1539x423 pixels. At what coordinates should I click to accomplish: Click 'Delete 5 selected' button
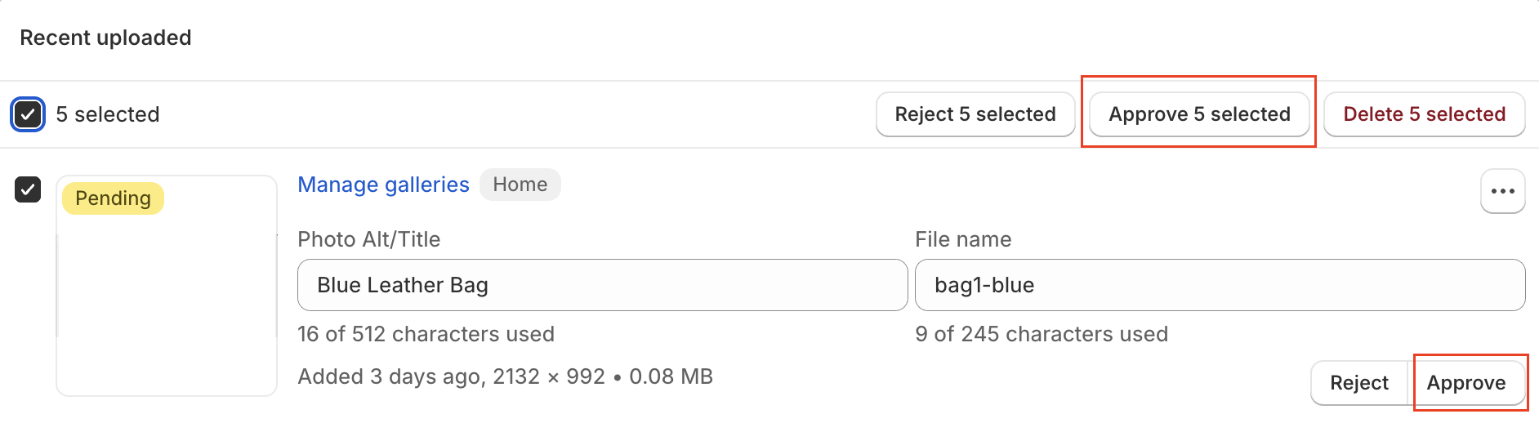[x=1424, y=114]
